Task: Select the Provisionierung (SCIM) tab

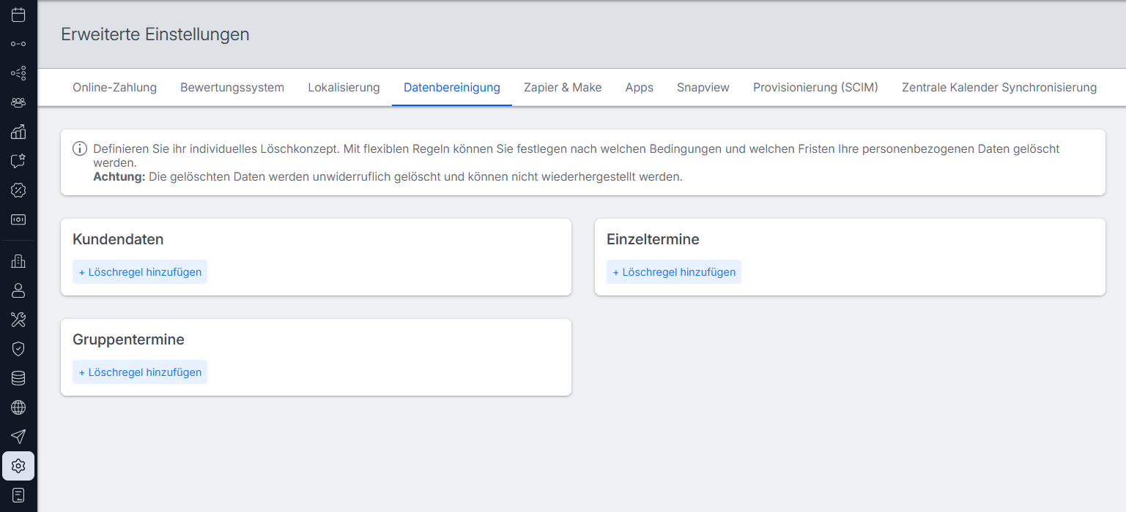Action: point(815,88)
